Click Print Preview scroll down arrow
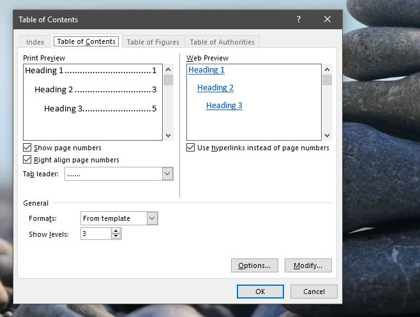The width and height of the screenshot is (420, 317). click(x=169, y=135)
